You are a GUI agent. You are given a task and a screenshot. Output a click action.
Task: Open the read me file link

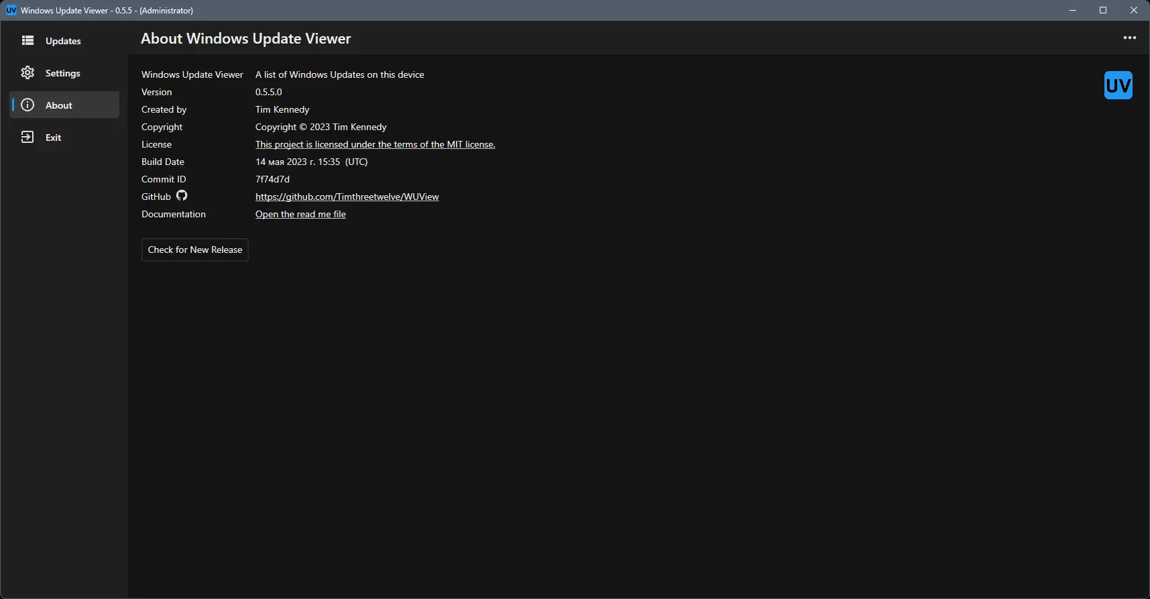(300, 214)
